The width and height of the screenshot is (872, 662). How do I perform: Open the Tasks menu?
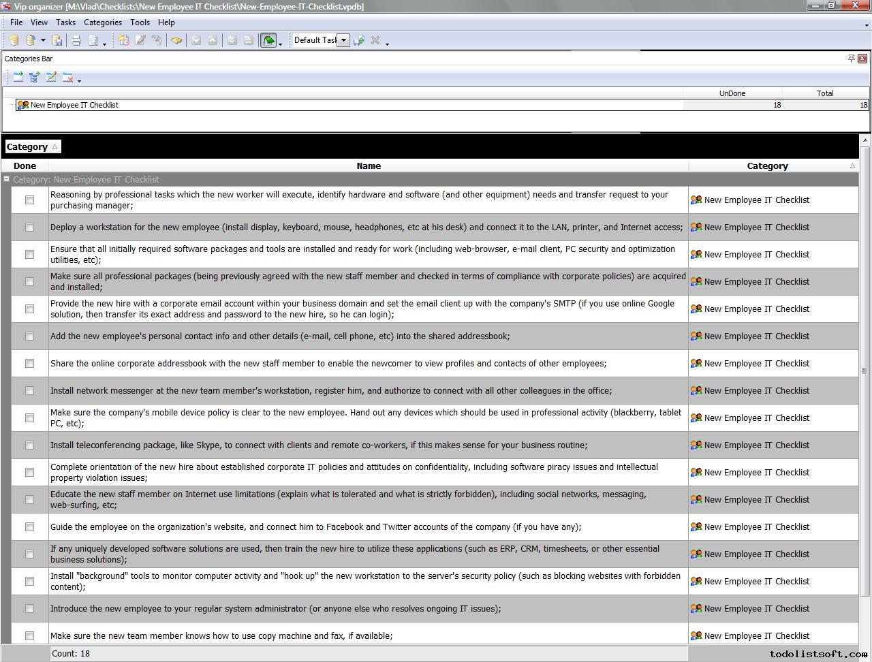65,22
